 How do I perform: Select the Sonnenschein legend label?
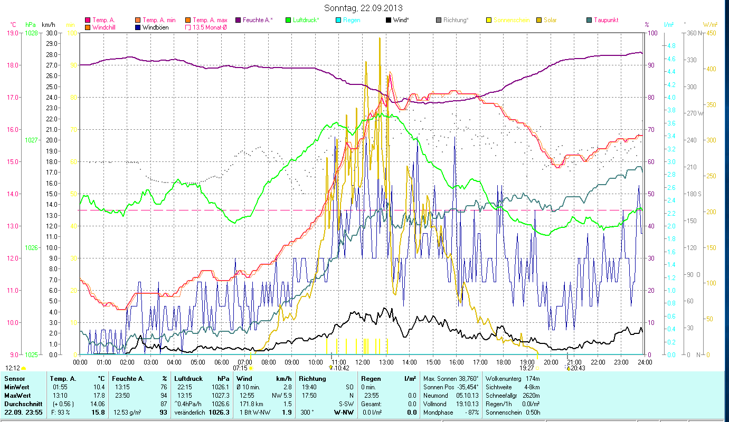(x=508, y=20)
